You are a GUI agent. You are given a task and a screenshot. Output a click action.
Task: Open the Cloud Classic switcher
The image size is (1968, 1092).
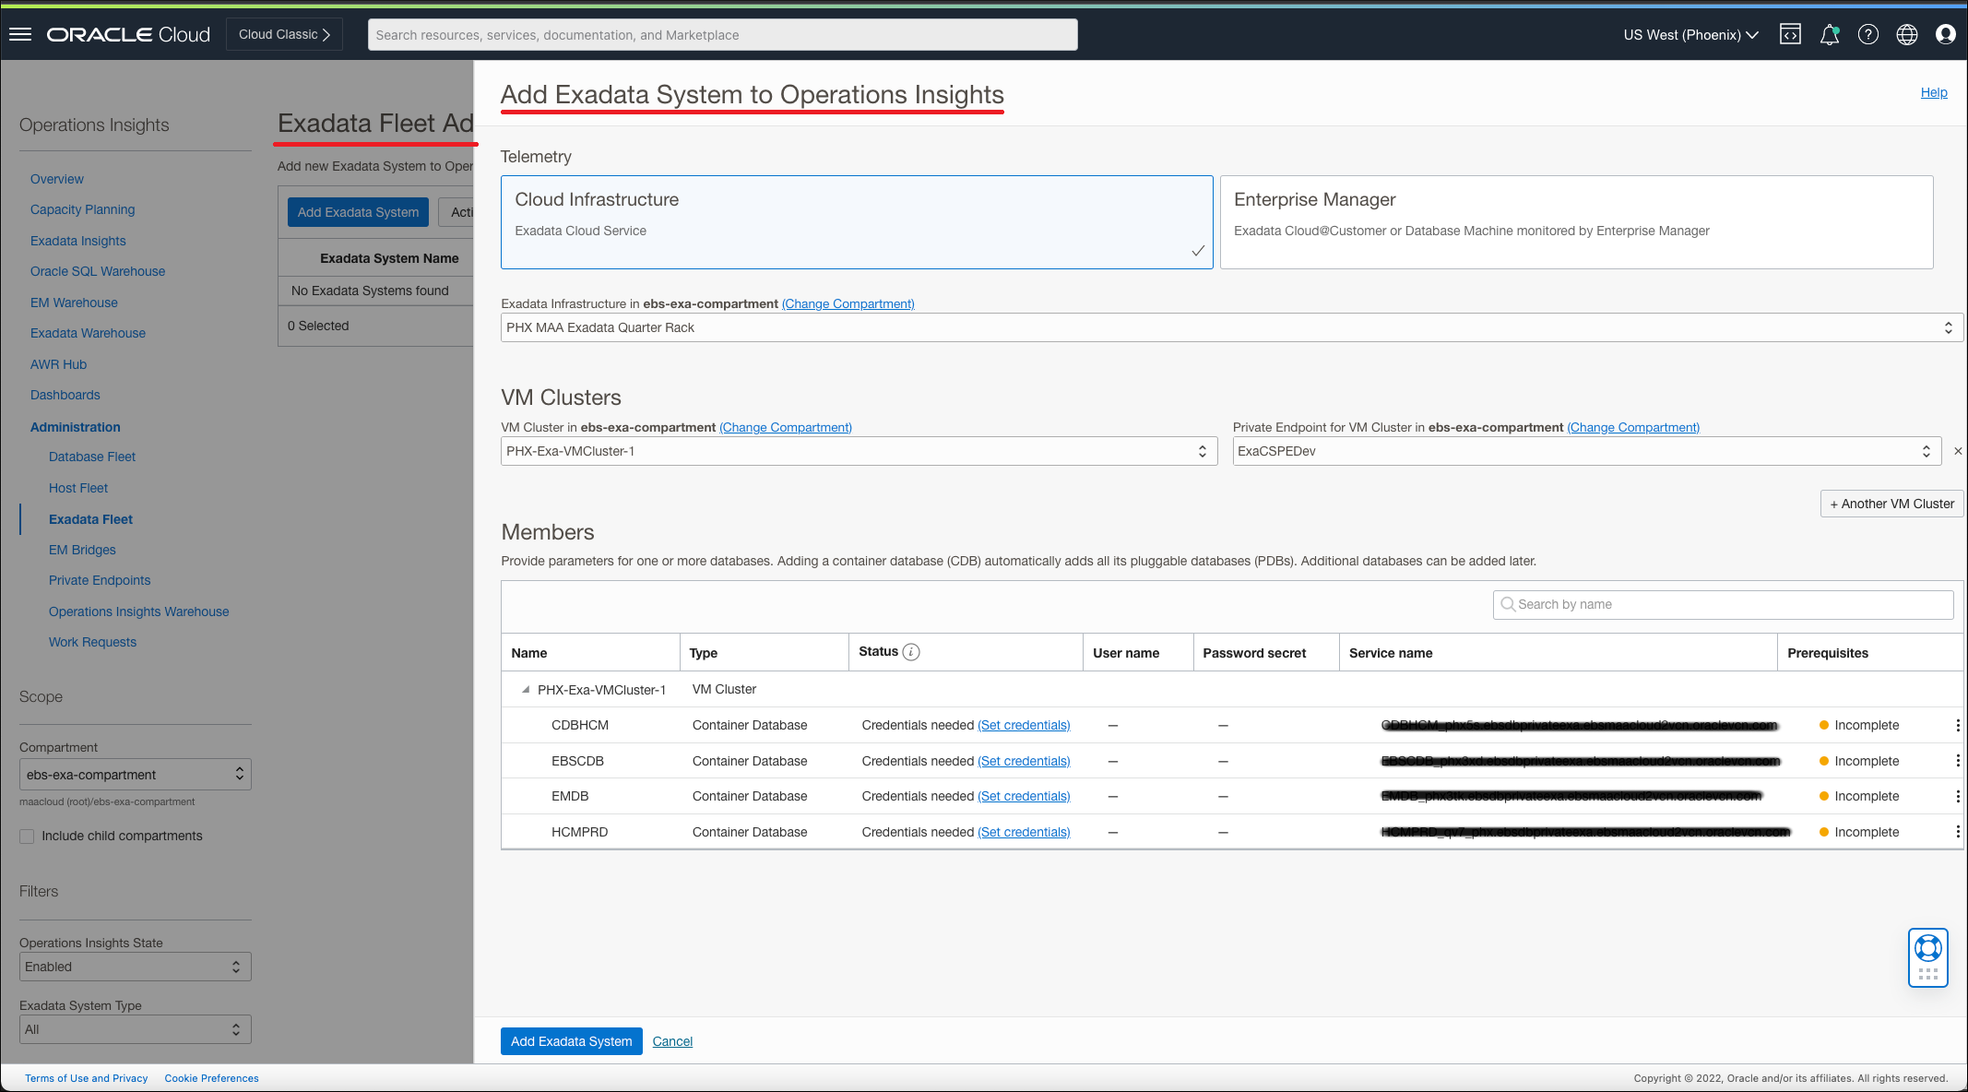(x=284, y=34)
